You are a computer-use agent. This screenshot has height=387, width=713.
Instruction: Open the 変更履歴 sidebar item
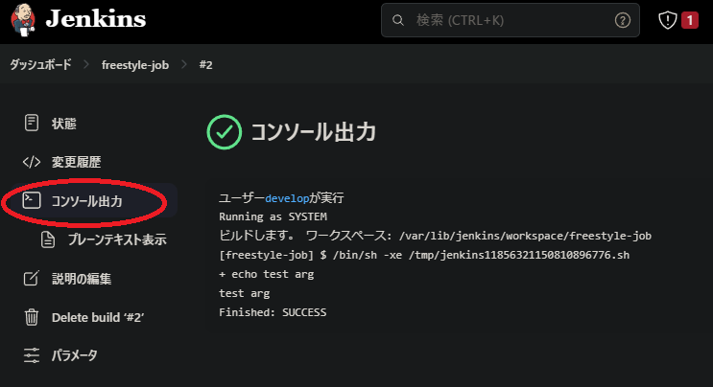click(x=76, y=162)
